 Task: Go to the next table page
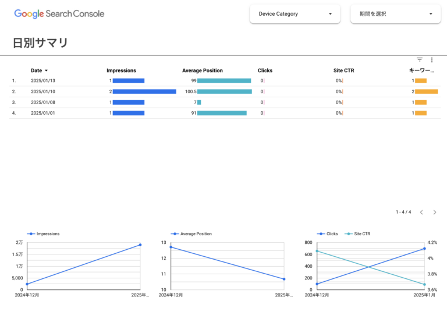click(435, 213)
